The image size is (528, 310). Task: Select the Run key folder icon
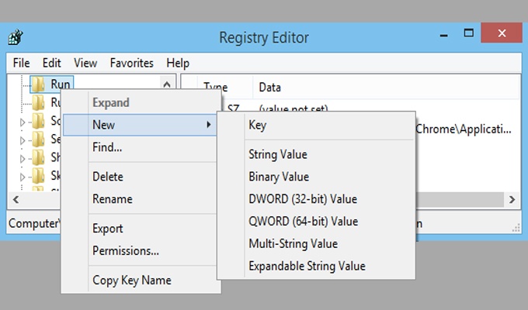[x=38, y=84]
